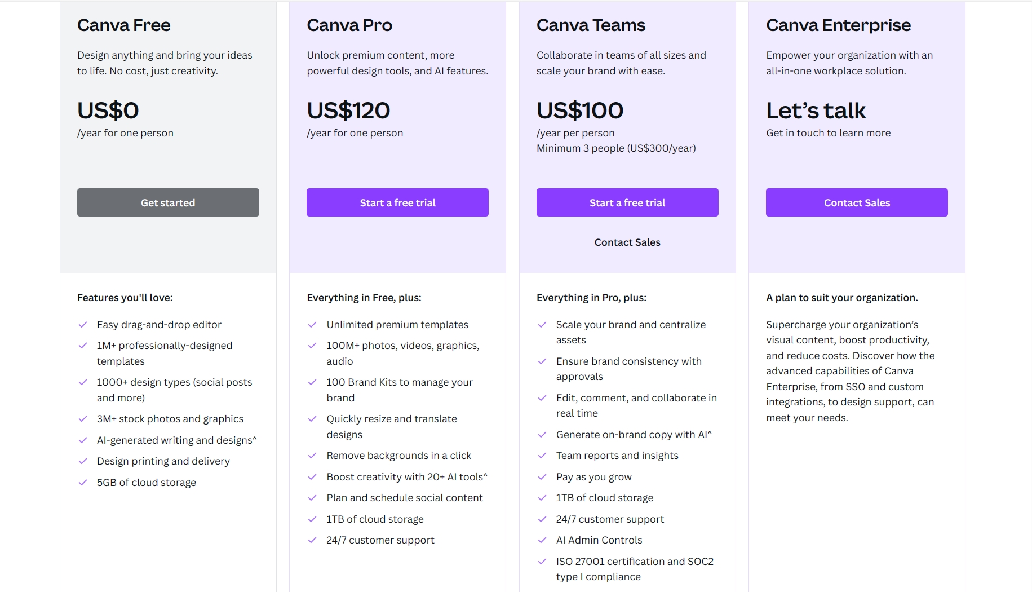Click the checkmark next to '5GB of cloud storage'
This screenshot has height=592, width=1032.
83,482
